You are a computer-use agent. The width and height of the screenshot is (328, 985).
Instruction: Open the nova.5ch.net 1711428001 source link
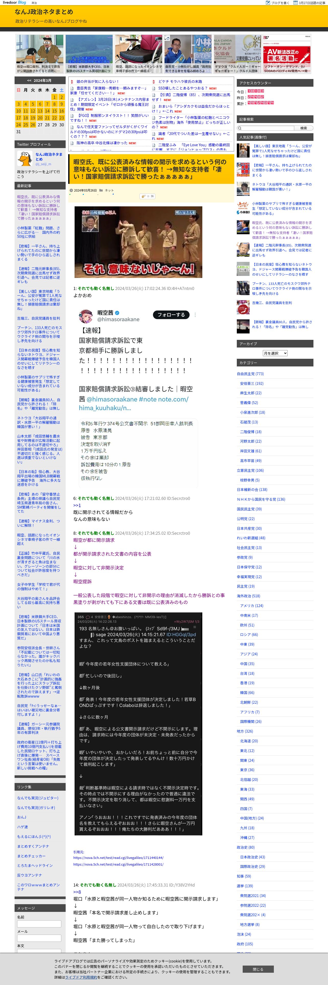tap(118, 864)
